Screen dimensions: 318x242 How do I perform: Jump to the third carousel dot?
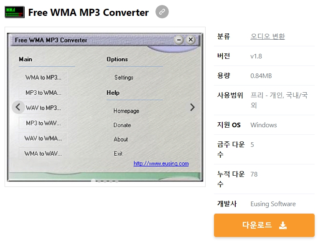105,181
